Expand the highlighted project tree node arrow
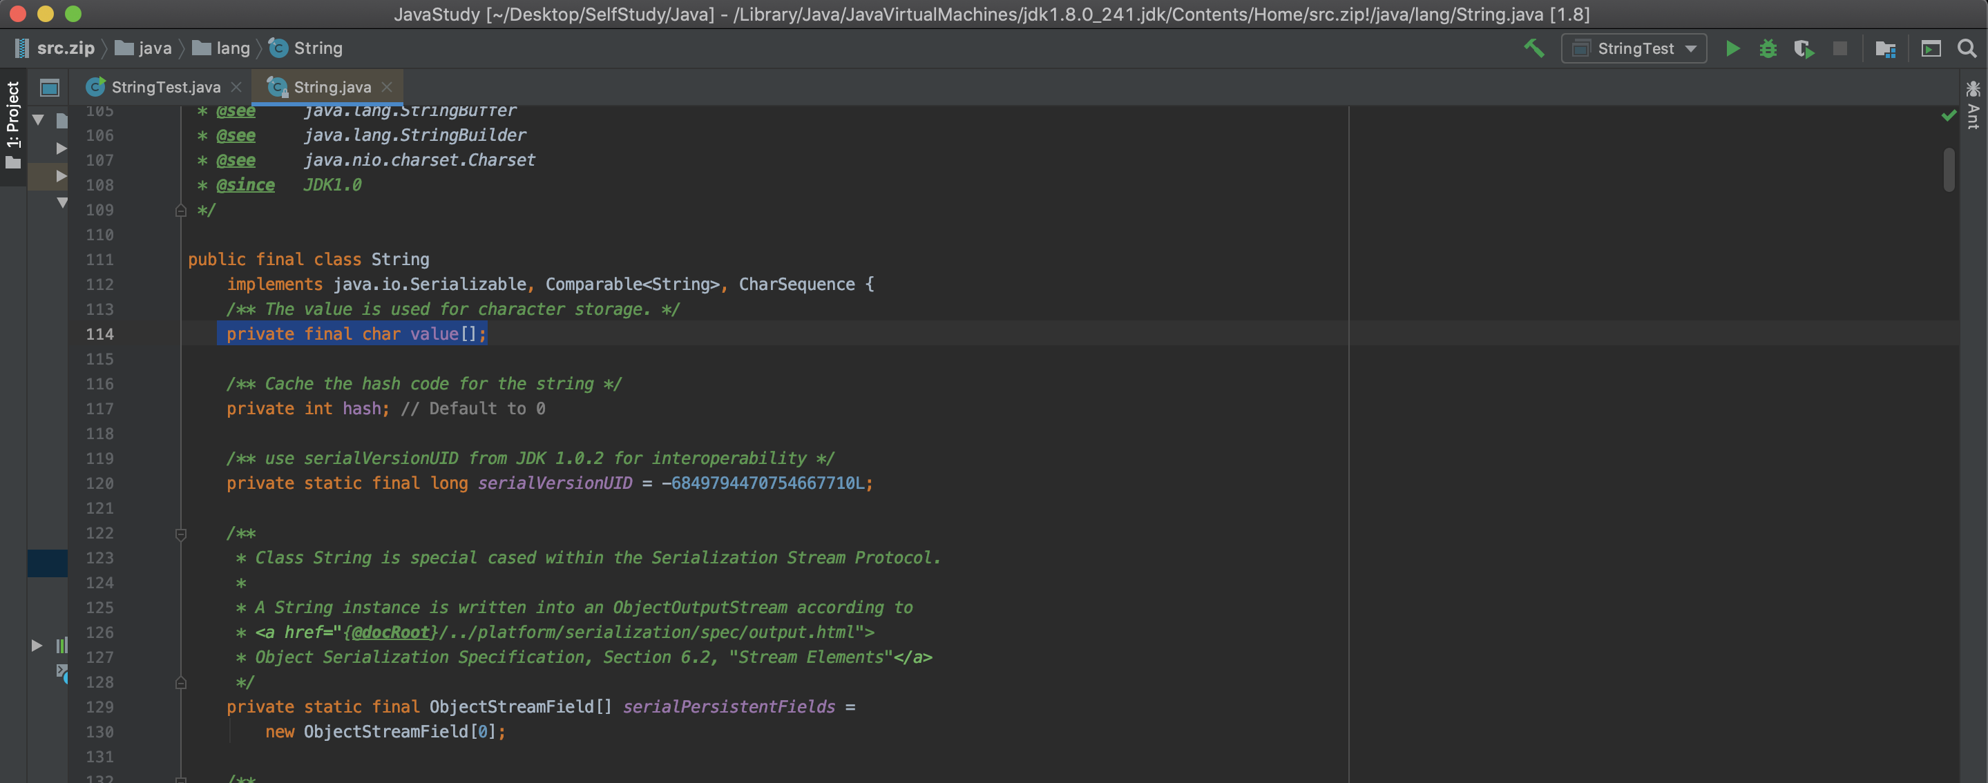This screenshot has width=1988, height=783. (61, 176)
